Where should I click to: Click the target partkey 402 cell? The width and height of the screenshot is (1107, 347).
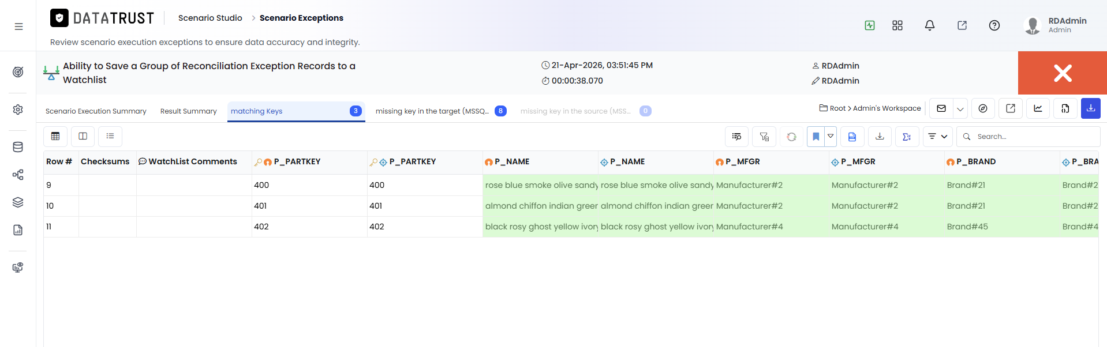coord(425,227)
